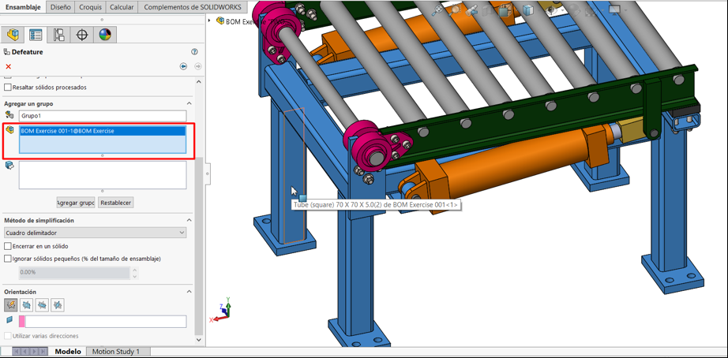
Task: Open the Hide/Show Items dropdown arrow
Action: click(563, 11)
